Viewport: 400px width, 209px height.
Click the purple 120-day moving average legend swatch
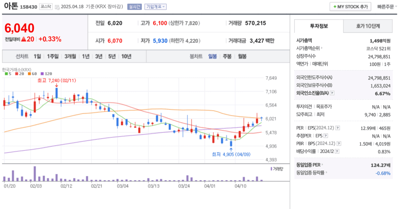(x=42, y=73)
